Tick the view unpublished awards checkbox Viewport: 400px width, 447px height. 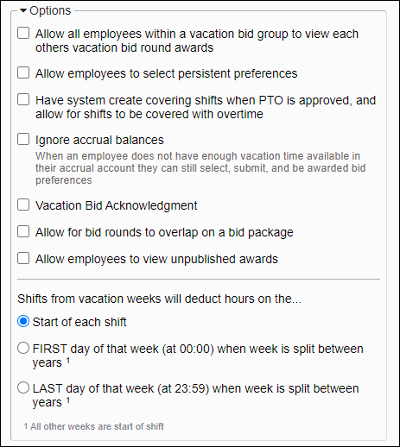(x=23, y=258)
